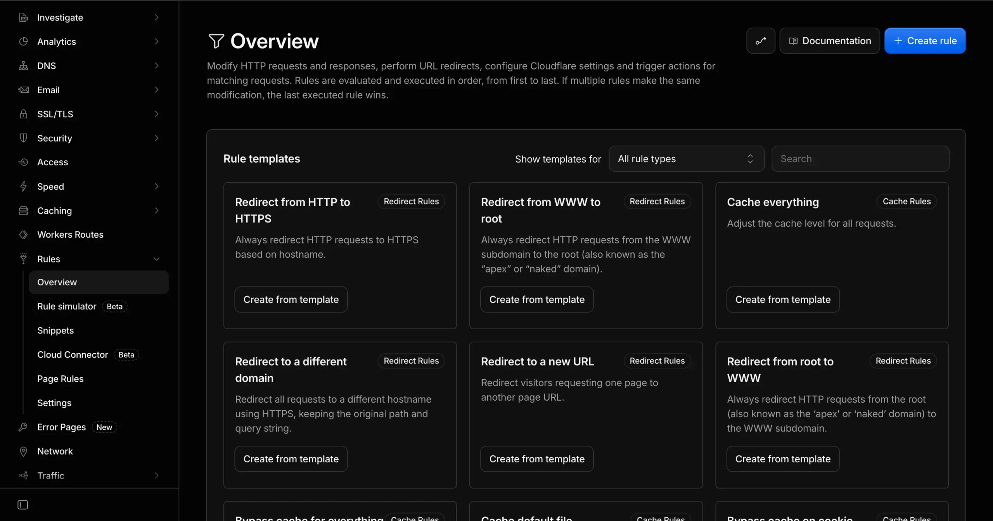
Task: Click the trace route icon button
Action: (x=761, y=41)
